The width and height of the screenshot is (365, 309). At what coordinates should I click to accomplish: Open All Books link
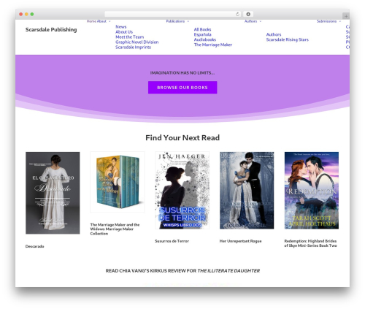point(202,29)
